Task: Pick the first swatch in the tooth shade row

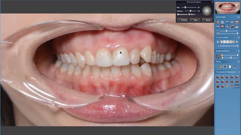Action: tap(221, 42)
